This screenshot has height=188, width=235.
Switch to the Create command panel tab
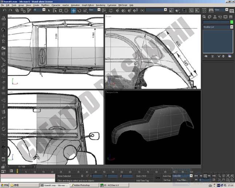tap(204, 17)
